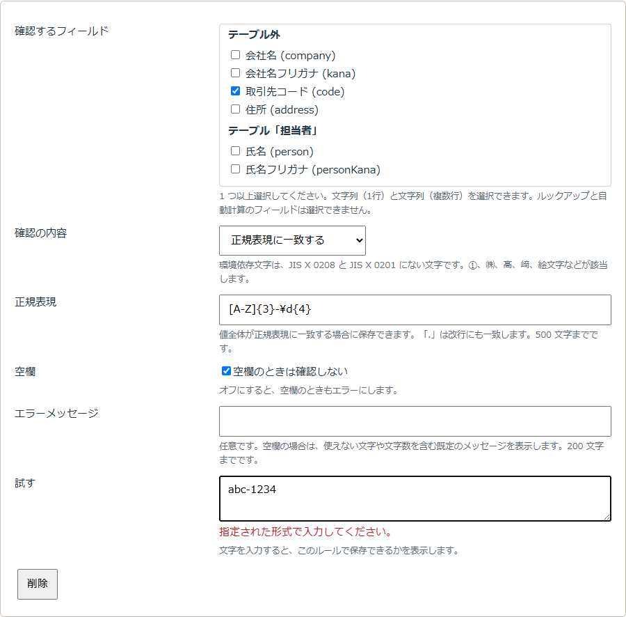Click the 空欄 label
This screenshot has width=626, height=617.
[x=25, y=372]
